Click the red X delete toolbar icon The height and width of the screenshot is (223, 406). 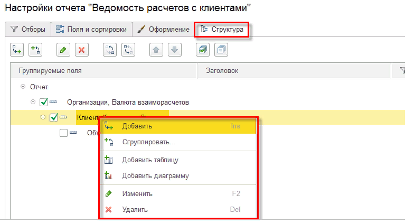tap(81, 50)
